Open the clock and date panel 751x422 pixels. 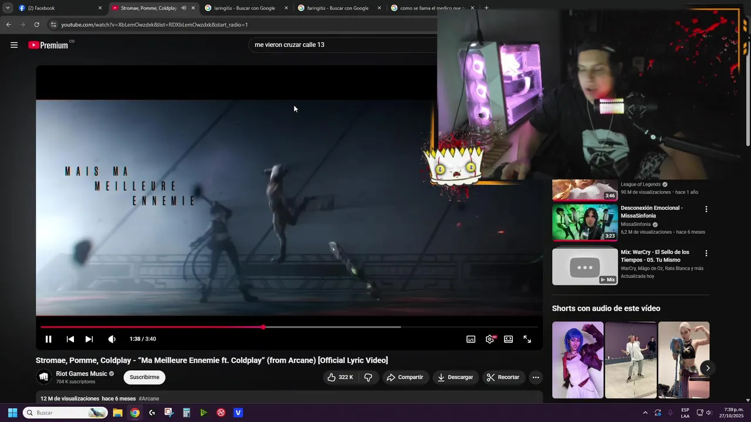tap(731, 413)
